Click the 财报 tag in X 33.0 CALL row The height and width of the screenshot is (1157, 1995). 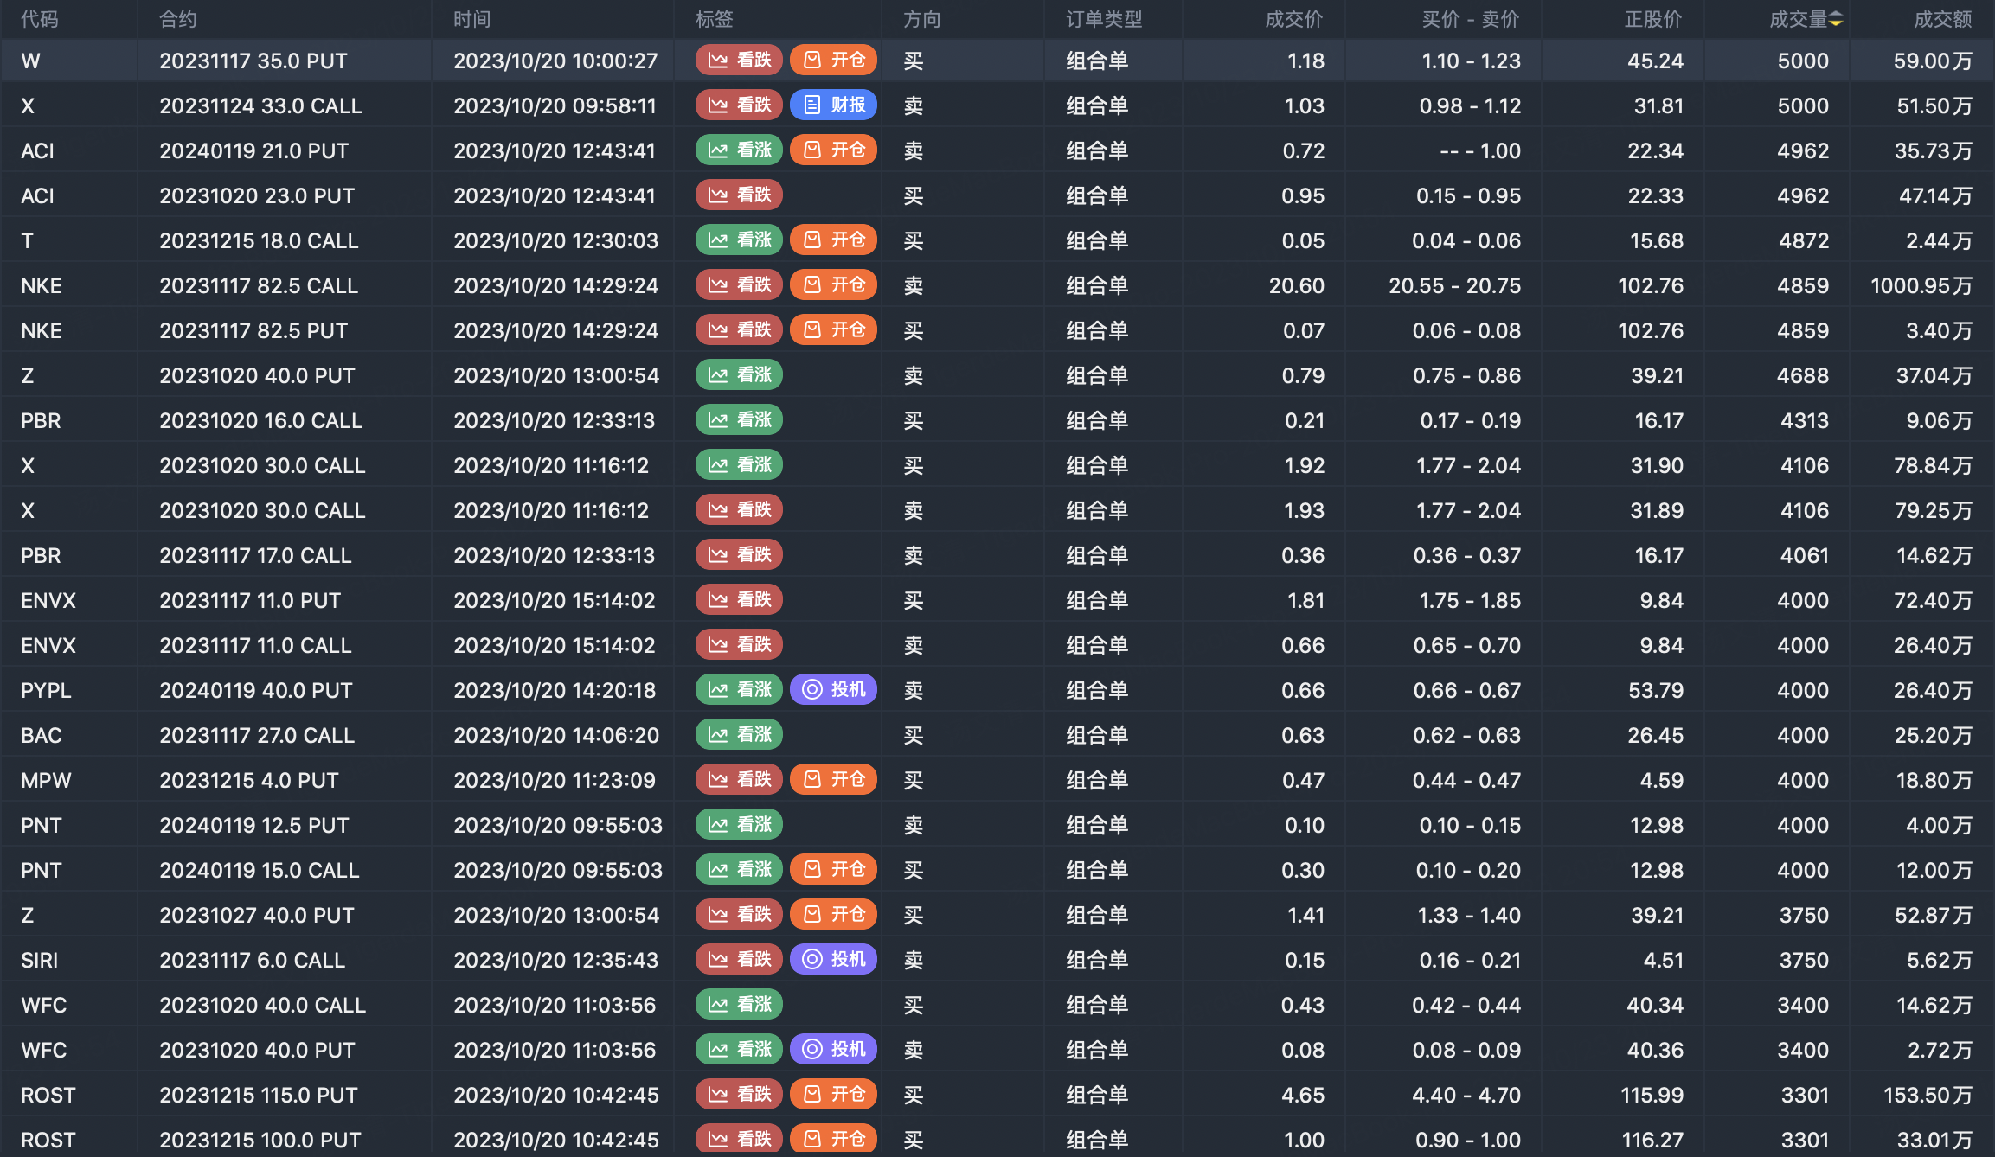click(833, 105)
